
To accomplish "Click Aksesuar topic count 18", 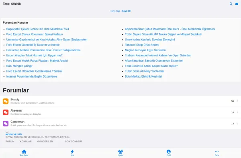I will coord(233,112).
